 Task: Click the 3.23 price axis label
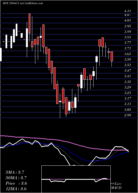click(128, 93)
